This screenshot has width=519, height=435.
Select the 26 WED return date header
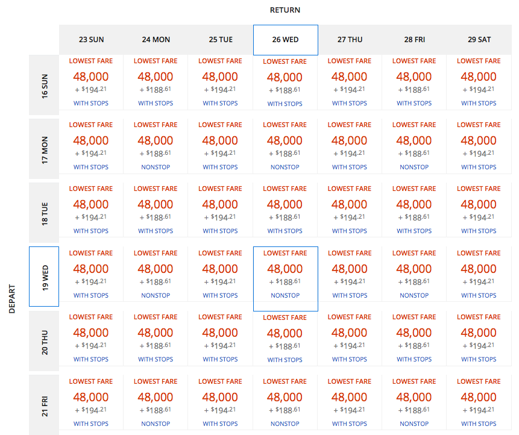tap(285, 40)
